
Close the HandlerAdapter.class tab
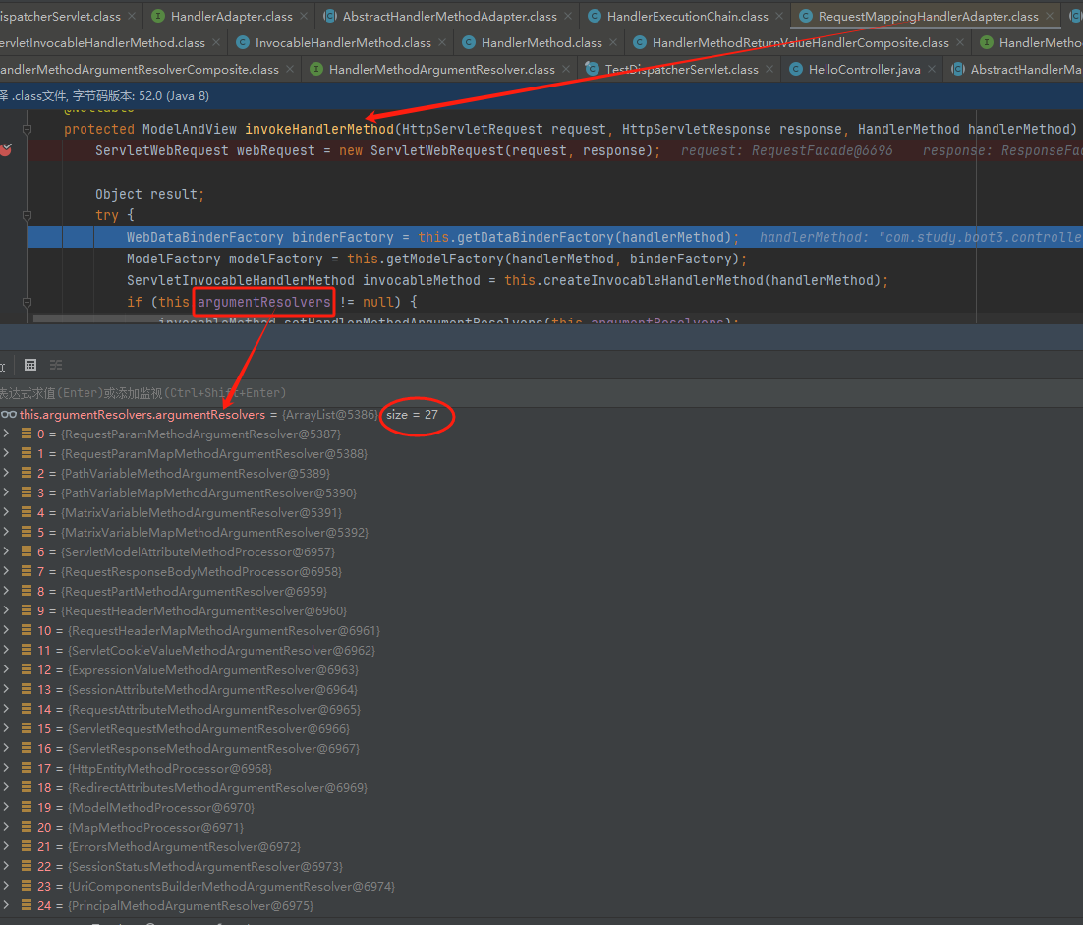pyautogui.click(x=304, y=16)
